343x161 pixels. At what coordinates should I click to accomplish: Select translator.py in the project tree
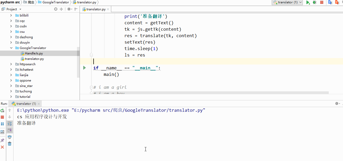tap(34, 59)
